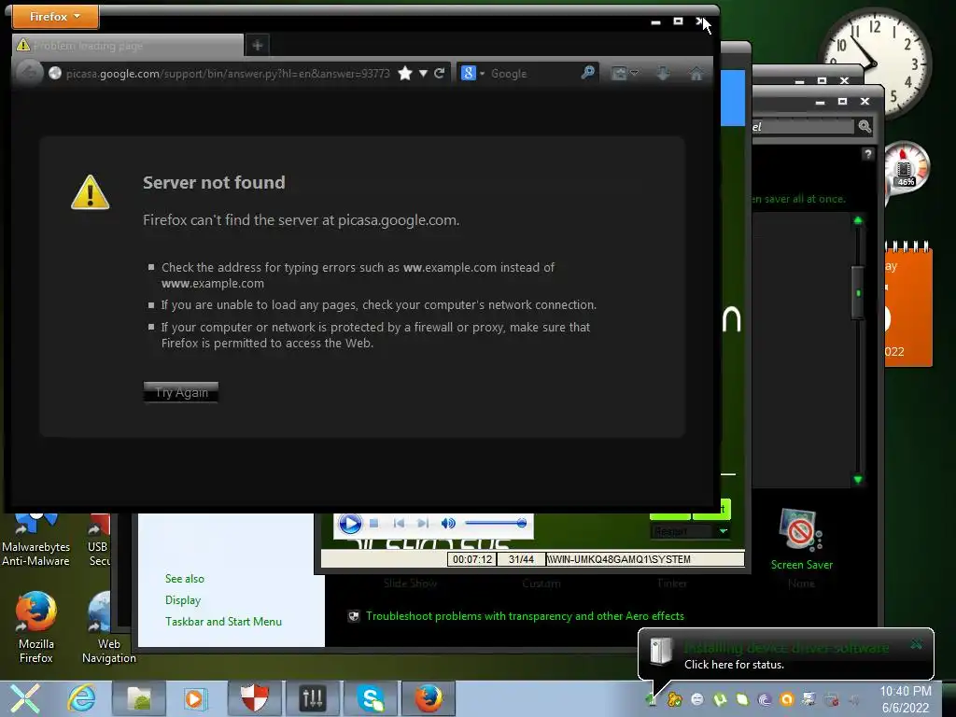Viewport: 956px width, 717px height.
Task: Click "\\WIN-UMKQ48GAMQ1\SYSTEM" in the status bar
Action: click(619, 559)
